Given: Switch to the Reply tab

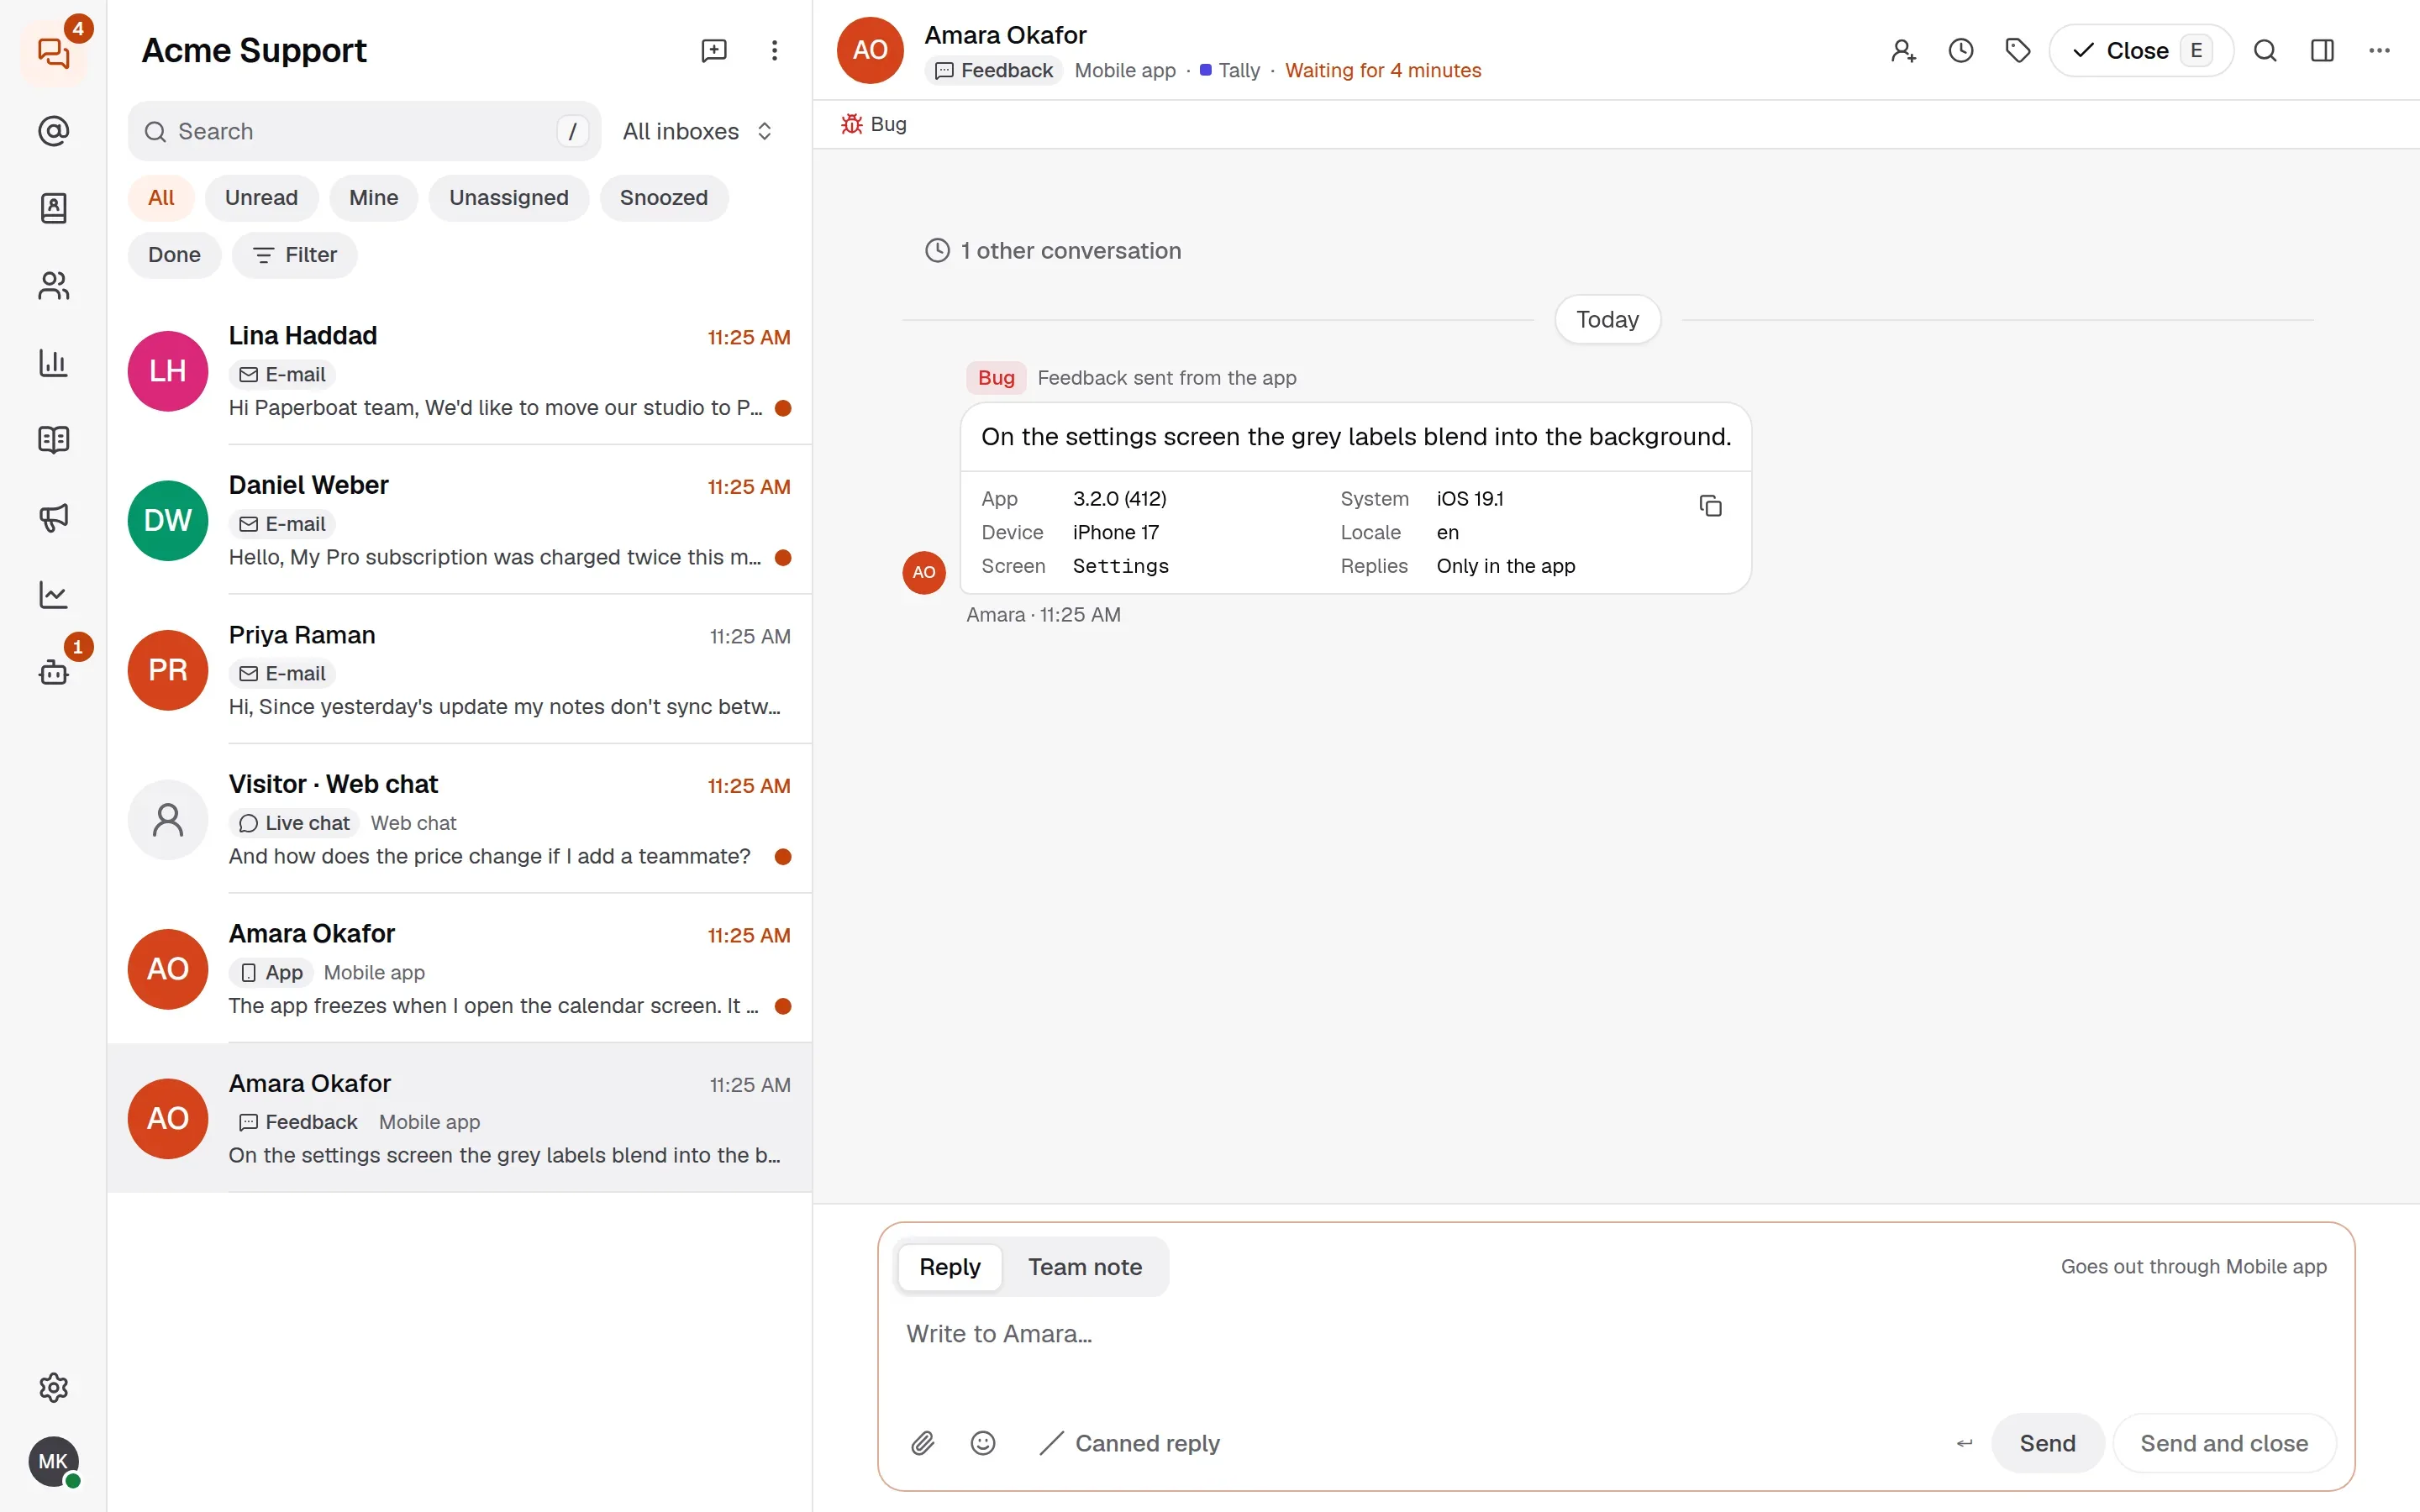Looking at the screenshot, I should tap(949, 1267).
